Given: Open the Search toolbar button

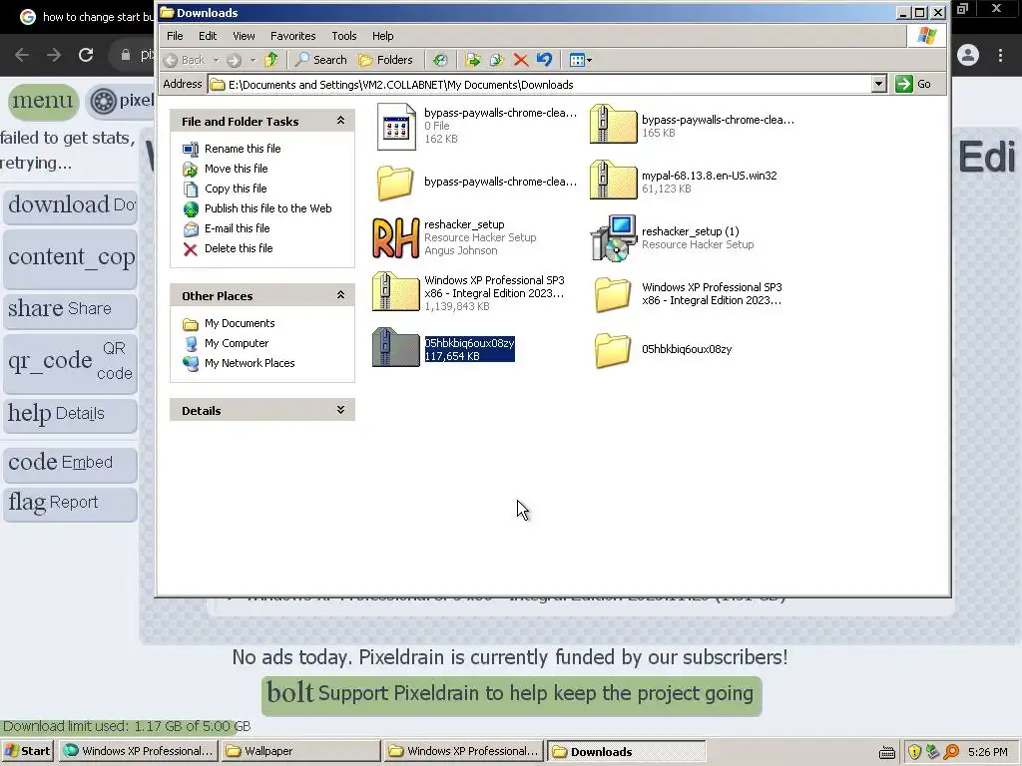Looking at the screenshot, I should 320,60.
